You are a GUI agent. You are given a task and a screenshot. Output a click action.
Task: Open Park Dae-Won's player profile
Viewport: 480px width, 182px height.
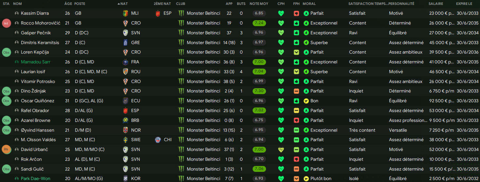(35, 179)
